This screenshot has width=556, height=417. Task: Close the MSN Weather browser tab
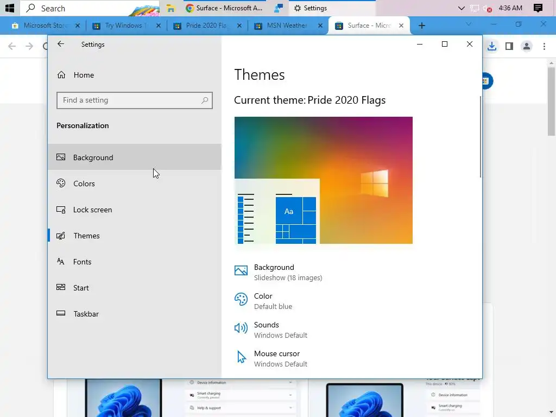point(320,26)
